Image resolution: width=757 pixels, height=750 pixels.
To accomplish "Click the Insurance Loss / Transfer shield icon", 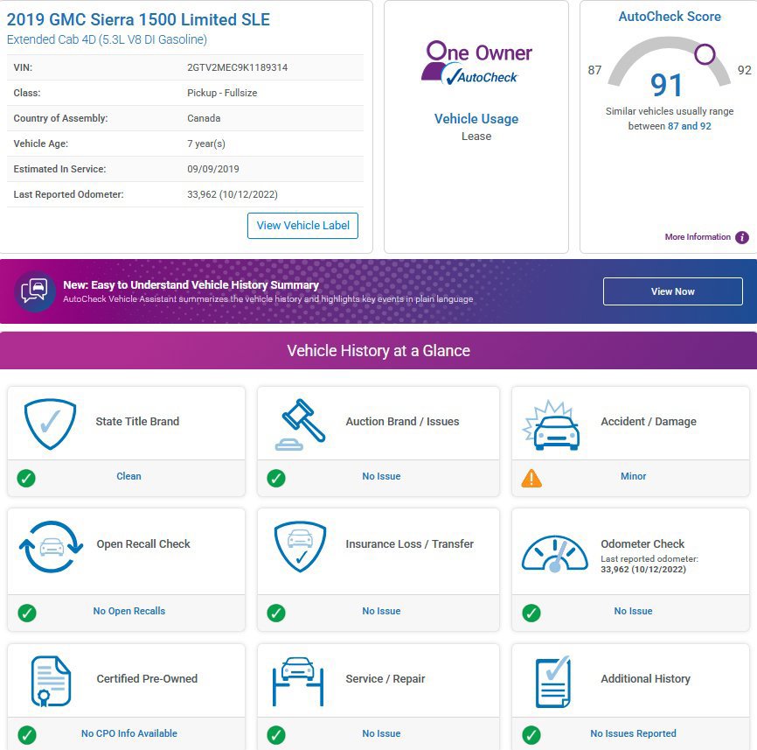I will pos(301,547).
